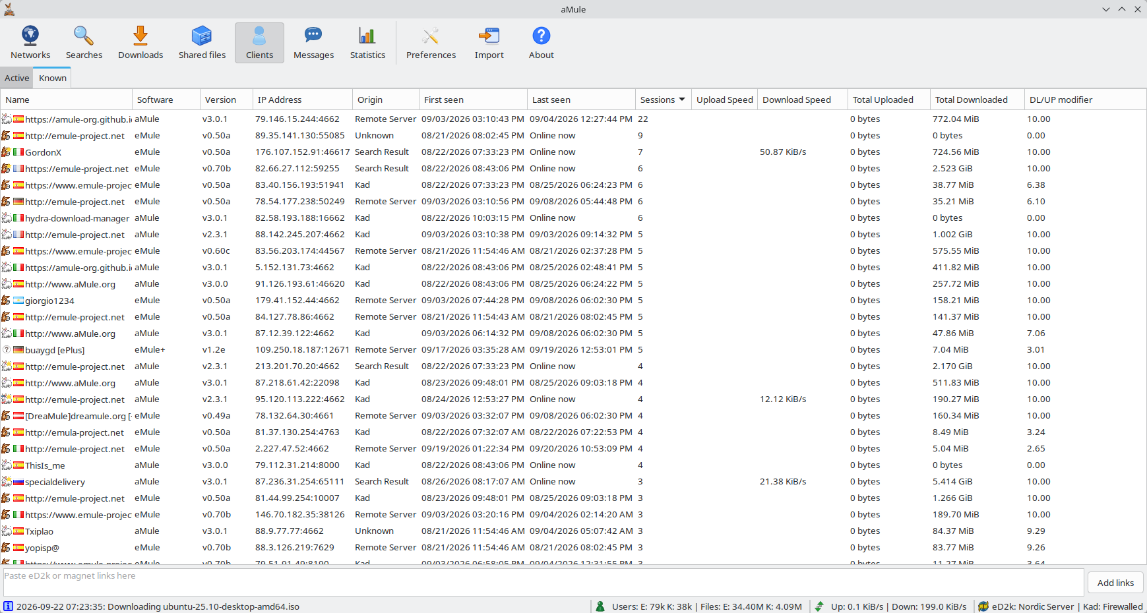Click the 21.38 KiB/s download speed cell
Viewport: 1147px width, 613px height.
[783, 482]
